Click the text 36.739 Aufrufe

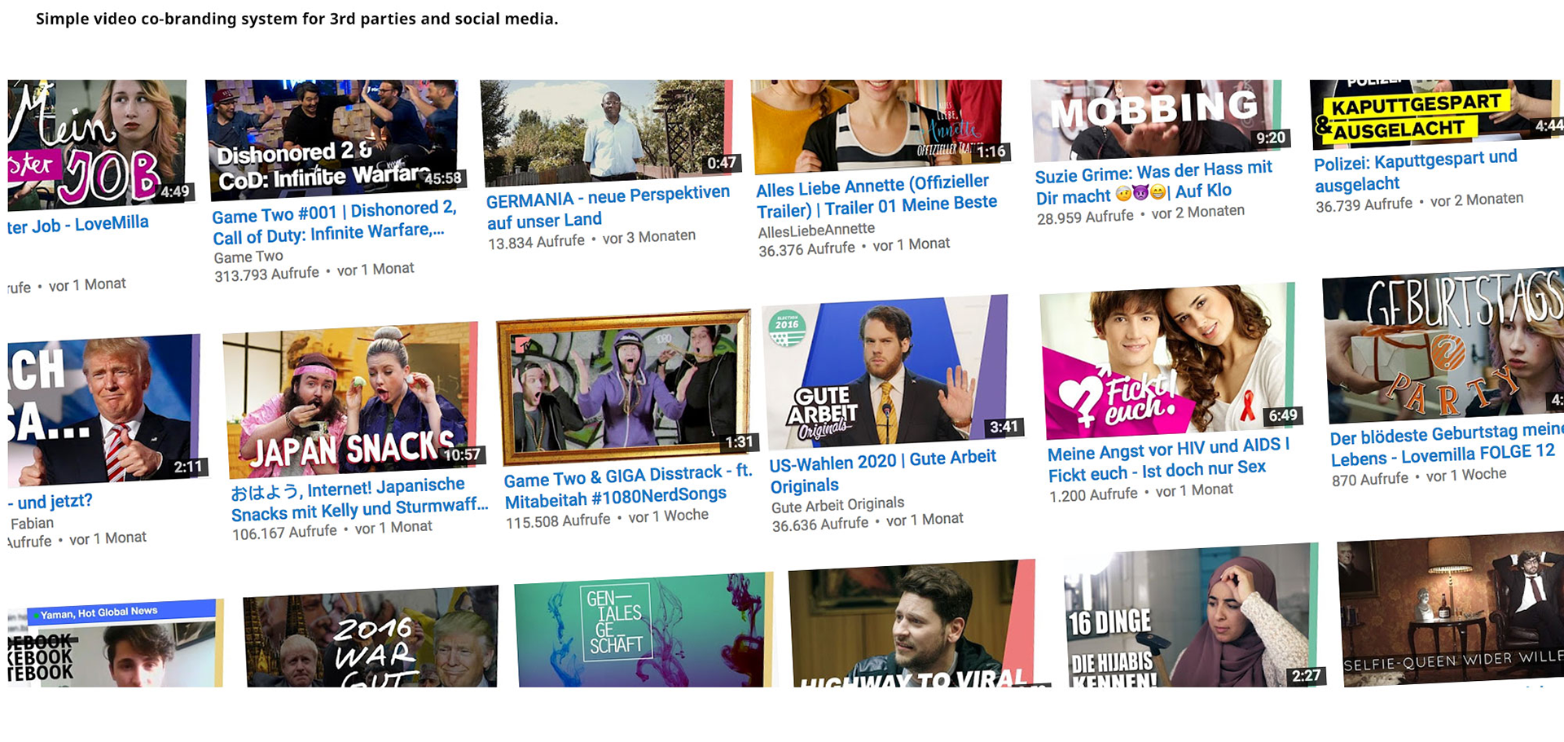[x=1364, y=205]
